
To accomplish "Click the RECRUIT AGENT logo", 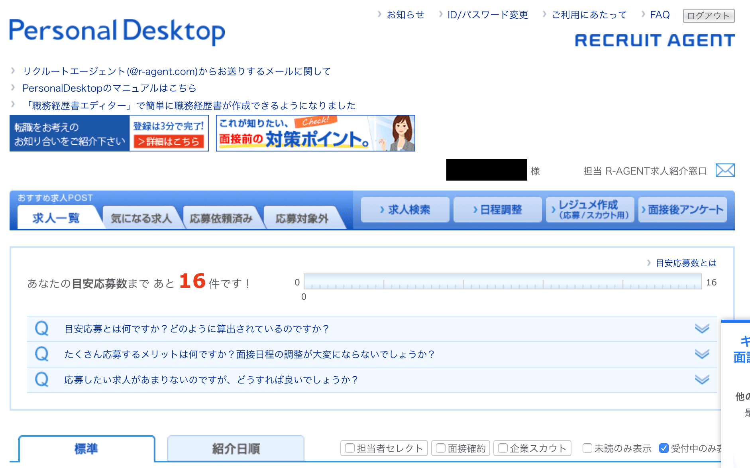I will point(654,40).
